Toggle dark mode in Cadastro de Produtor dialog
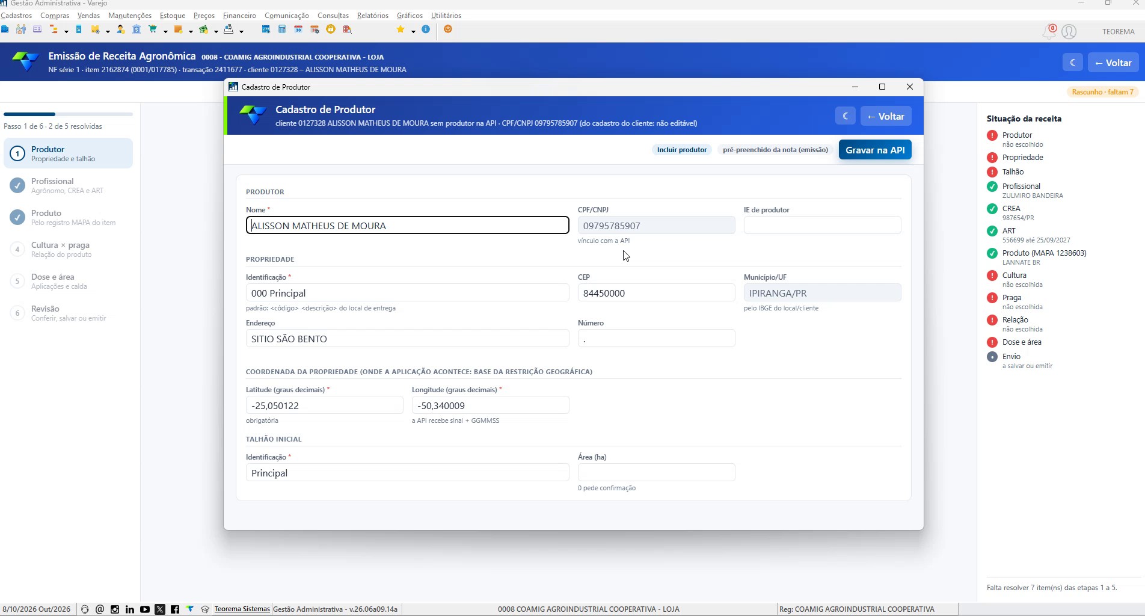The image size is (1145, 616). tap(845, 116)
